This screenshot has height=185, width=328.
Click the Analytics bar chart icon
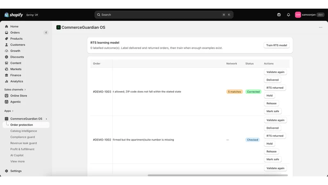coord(7,81)
